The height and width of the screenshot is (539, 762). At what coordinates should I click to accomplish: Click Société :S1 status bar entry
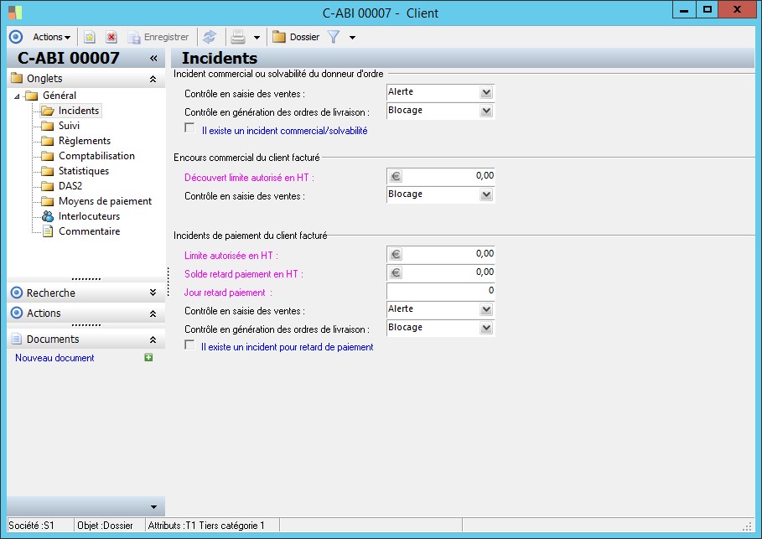32,526
